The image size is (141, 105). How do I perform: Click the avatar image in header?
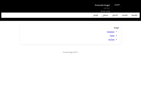pos(116,8)
